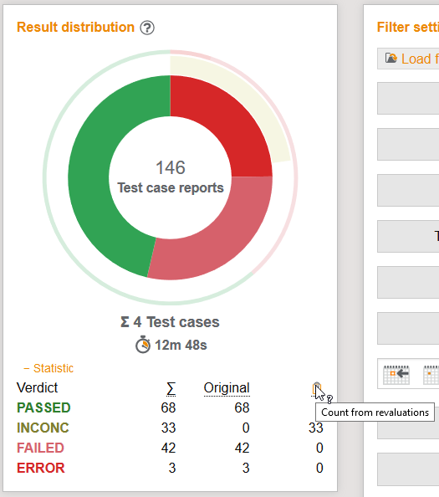The image size is (439, 497).
Task: Click the Sigma column header
Action: (171, 388)
